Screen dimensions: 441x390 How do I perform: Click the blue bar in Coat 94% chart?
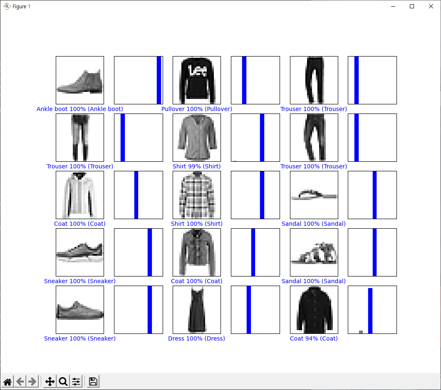coord(370,311)
